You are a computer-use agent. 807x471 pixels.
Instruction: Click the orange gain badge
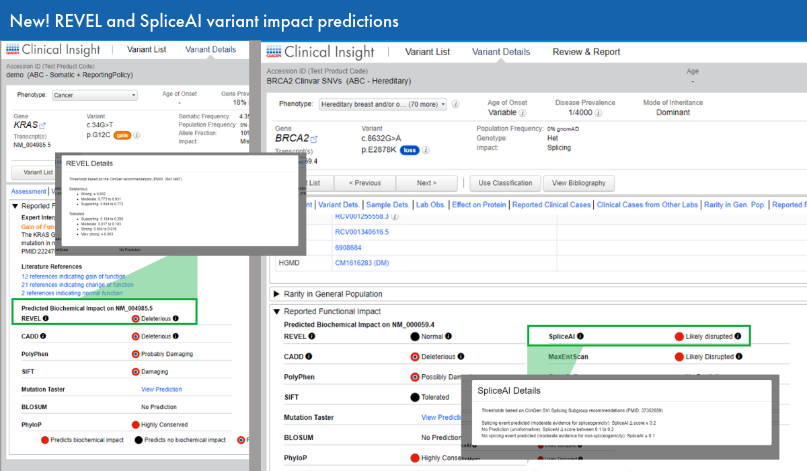pyautogui.click(x=122, y=135)
